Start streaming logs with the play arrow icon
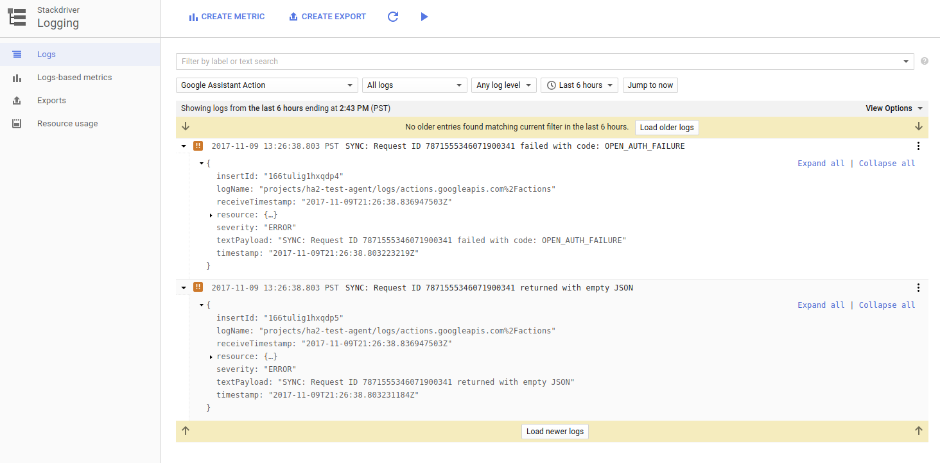This screenshot has width=940, height=463. click(424, 16)
